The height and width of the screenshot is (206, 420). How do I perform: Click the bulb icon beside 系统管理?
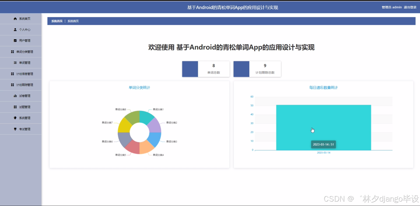[x=15, y=118]
